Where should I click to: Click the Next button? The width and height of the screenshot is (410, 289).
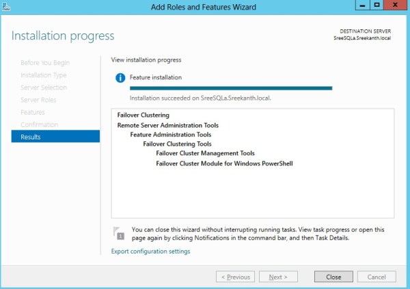(x=277, y=277)
